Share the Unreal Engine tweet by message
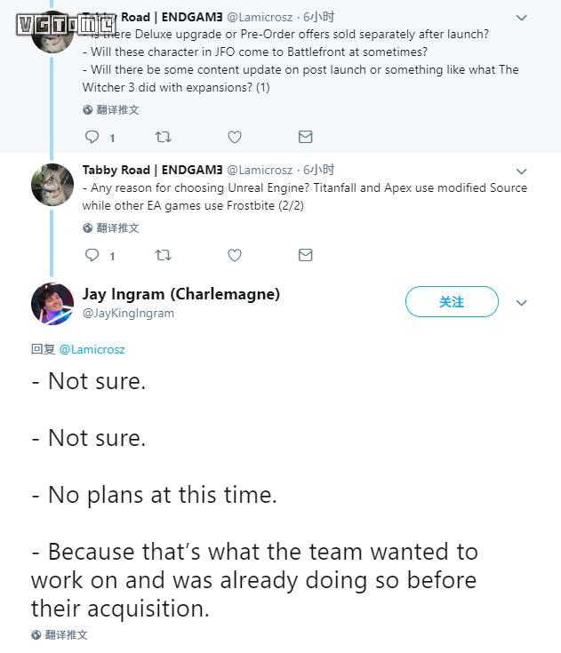Image resolution: width=561 pixels, height=653 pixels. pyautogui.click(x=305, y=255)
